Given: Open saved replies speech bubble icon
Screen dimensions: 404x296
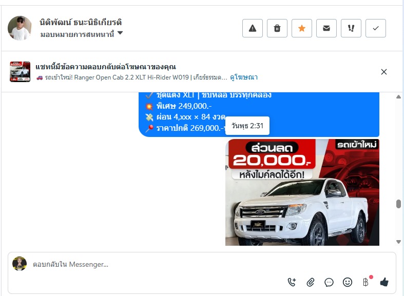Looking at the screenshot, I should click(x=329, y=282).
